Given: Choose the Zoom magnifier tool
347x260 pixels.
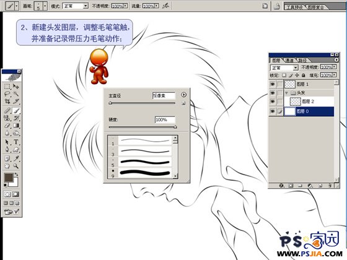Looking at the screenshot, I should click(16, 166).
